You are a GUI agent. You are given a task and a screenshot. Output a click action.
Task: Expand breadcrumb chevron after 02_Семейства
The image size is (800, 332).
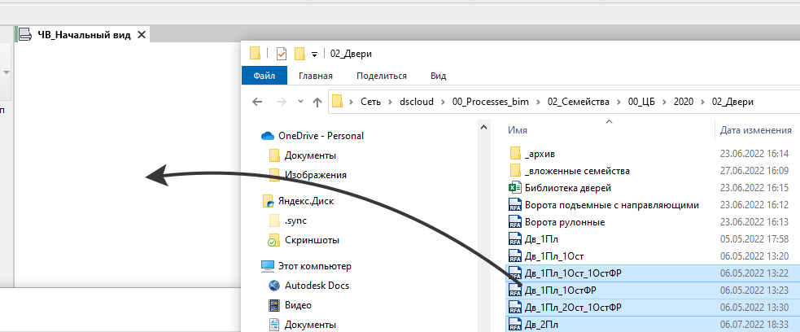619,102
